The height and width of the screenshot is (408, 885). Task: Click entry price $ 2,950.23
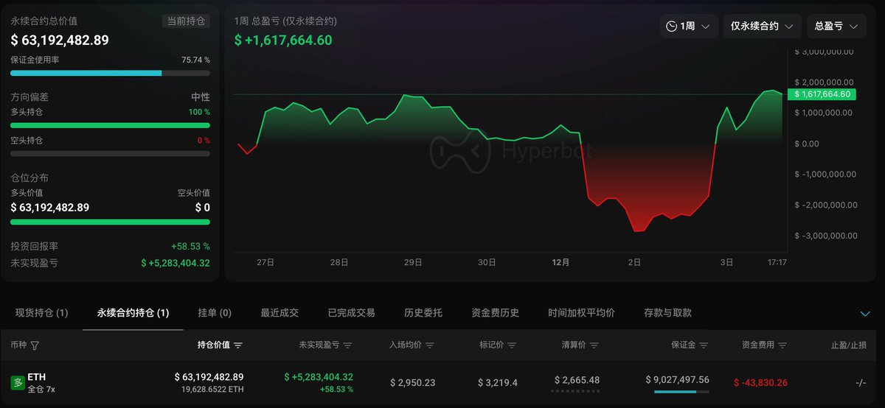[x=412, y=382]
